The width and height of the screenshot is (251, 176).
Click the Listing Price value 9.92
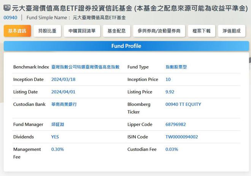pyautogui.click(x=170, y=92)
